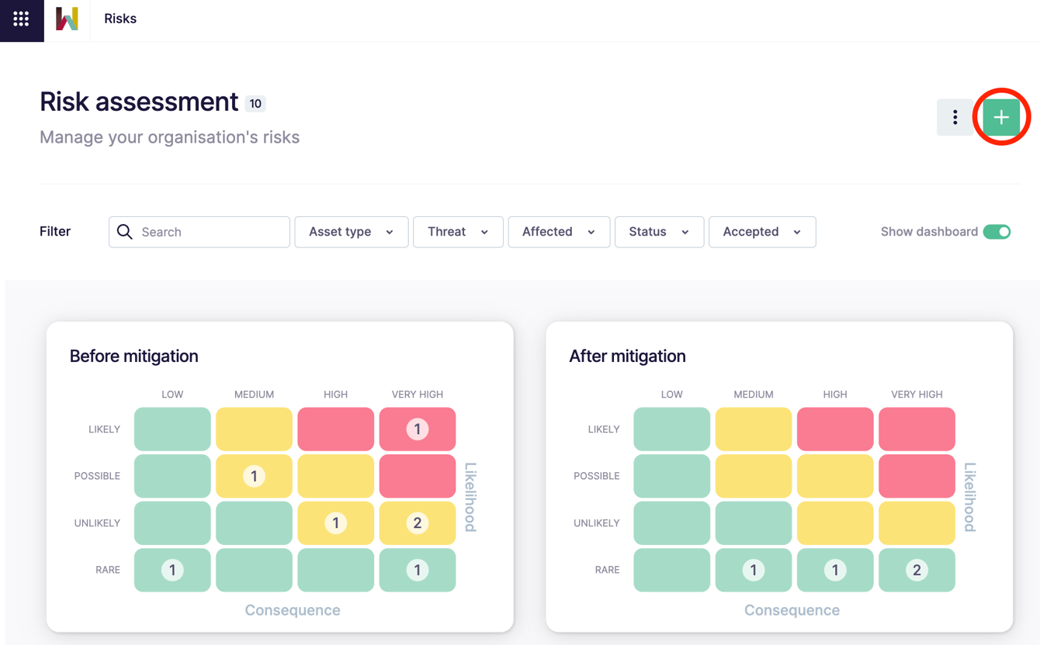Select the Unlikely/High cell showing 1
The height and width of the screenshot is (645, 1040).
[335, 523]
